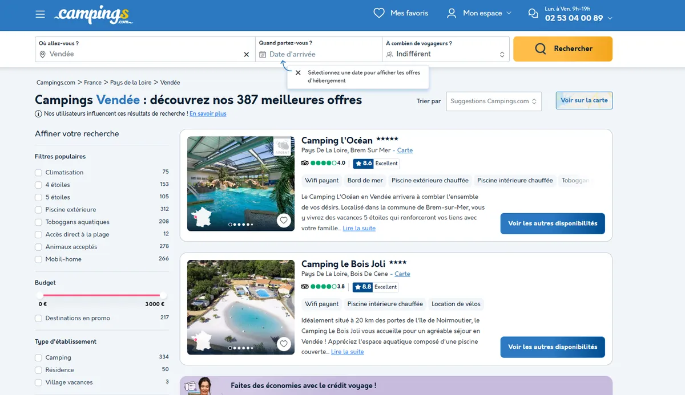
Task: Tick the Climatisation filter checkbox
Action: pos(38,173)
